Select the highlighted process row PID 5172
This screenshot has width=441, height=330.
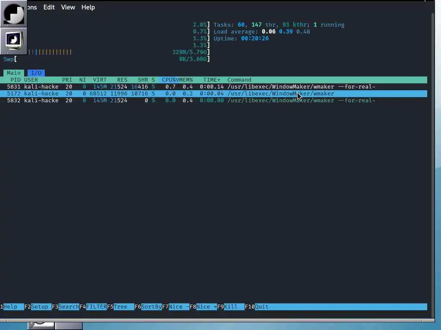214,94
